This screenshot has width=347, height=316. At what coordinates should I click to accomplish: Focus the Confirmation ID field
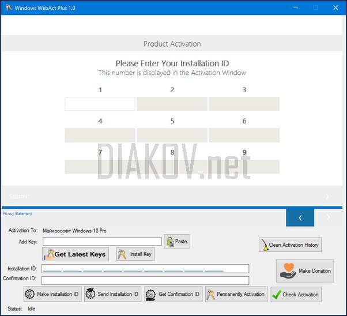(145, 281)
